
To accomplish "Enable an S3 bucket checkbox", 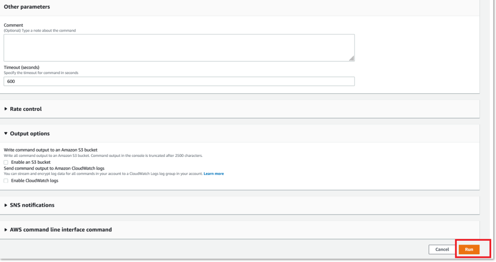I will point(6,162).
